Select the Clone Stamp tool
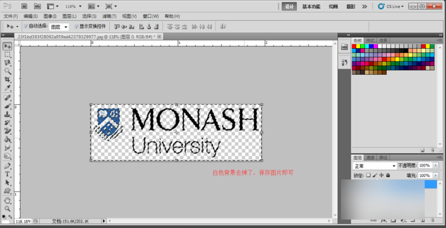This screenshot has height=228, width=446. [x=7, y=114]
